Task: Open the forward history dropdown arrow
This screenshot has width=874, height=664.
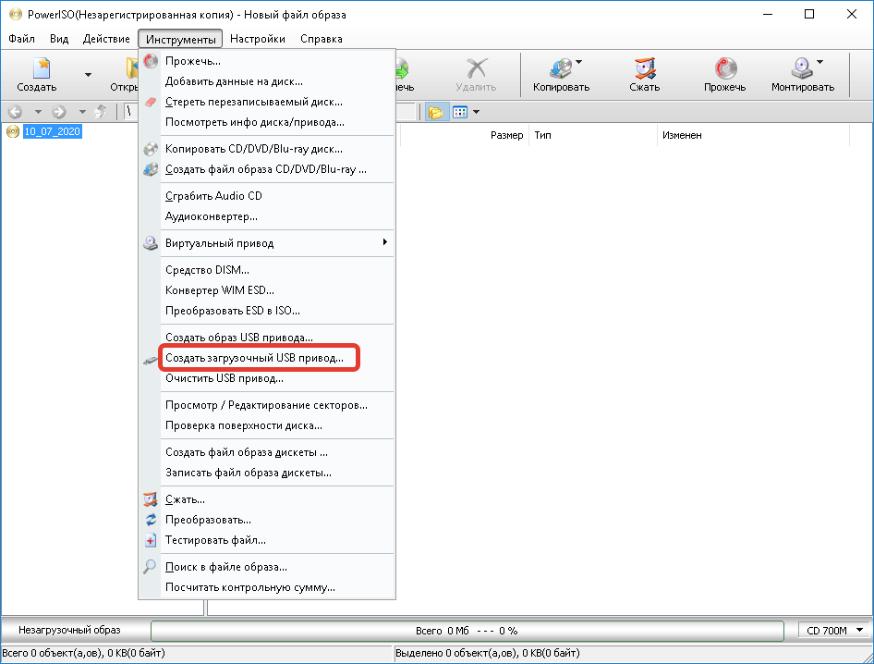Action: point(82,112)
